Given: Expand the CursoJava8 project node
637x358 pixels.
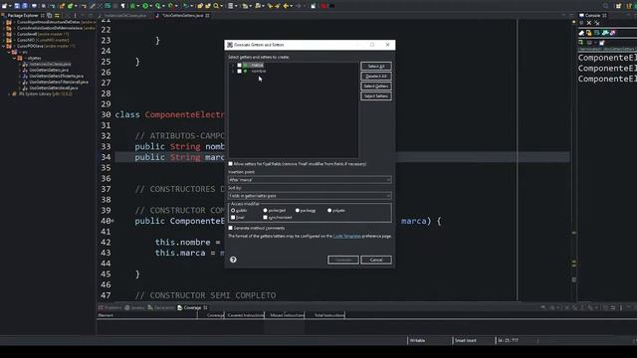Looking at the screenshot, I should pyautogui.click(x=4, y=34).
